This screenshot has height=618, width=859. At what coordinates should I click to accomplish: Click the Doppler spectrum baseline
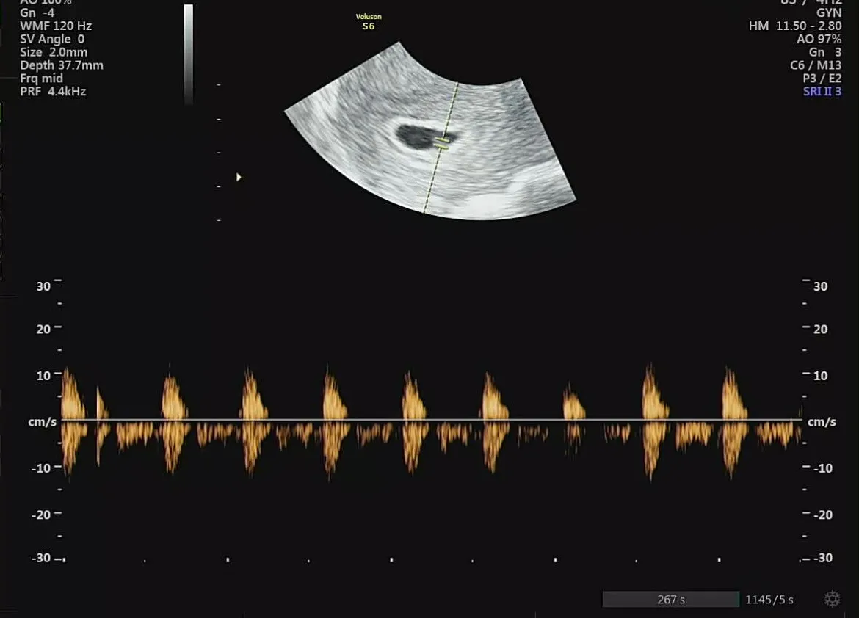(431, 421)
